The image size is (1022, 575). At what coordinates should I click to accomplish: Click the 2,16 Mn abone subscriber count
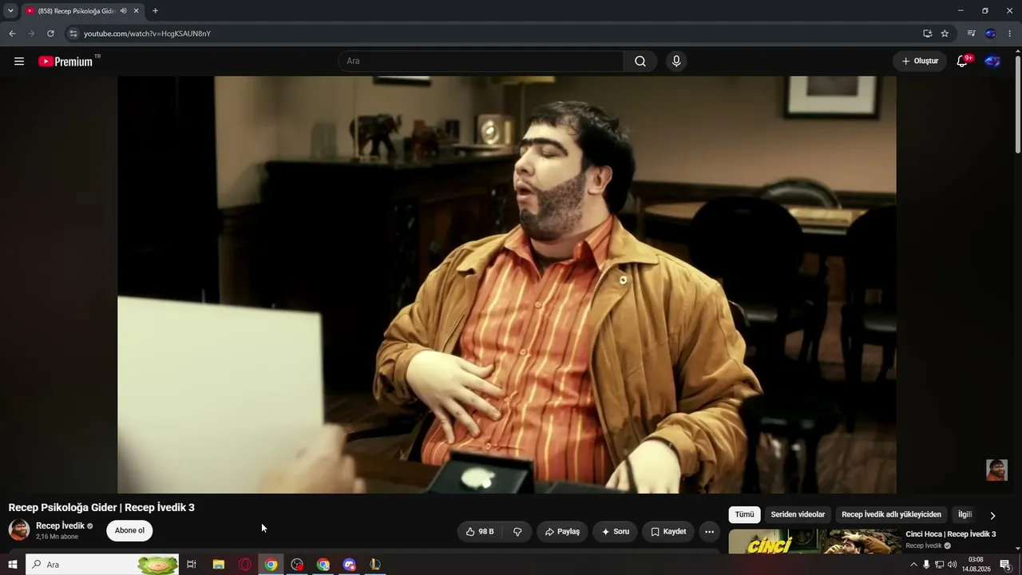tap(57, 537)
